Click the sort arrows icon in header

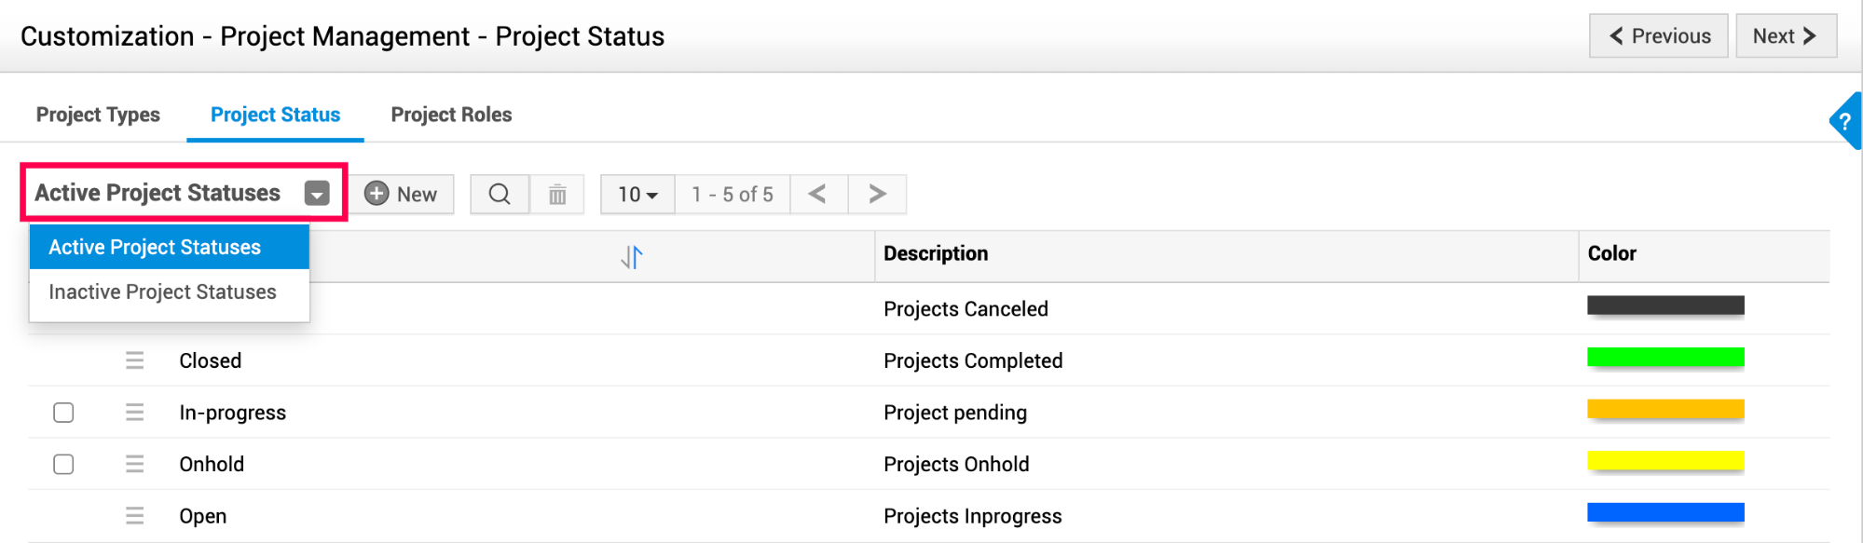tap(632, 256)
